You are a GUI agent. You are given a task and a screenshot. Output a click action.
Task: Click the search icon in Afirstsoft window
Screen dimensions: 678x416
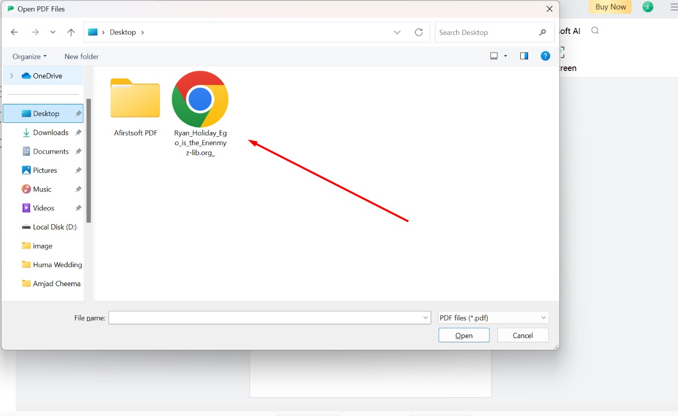(x=595, y=31)
